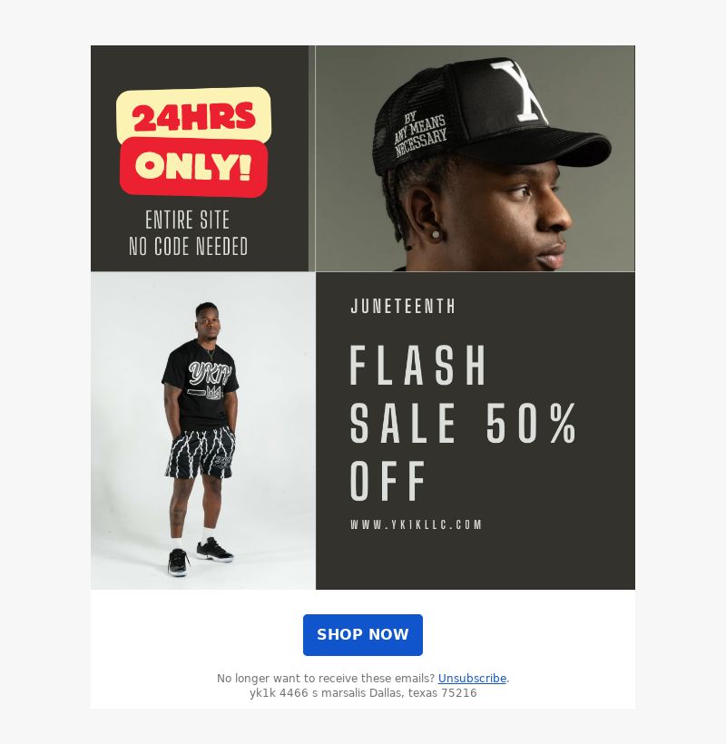Screen dimensions: 726x744
Task: Click the white letter logo on the cap
Action: pos(519,90)
